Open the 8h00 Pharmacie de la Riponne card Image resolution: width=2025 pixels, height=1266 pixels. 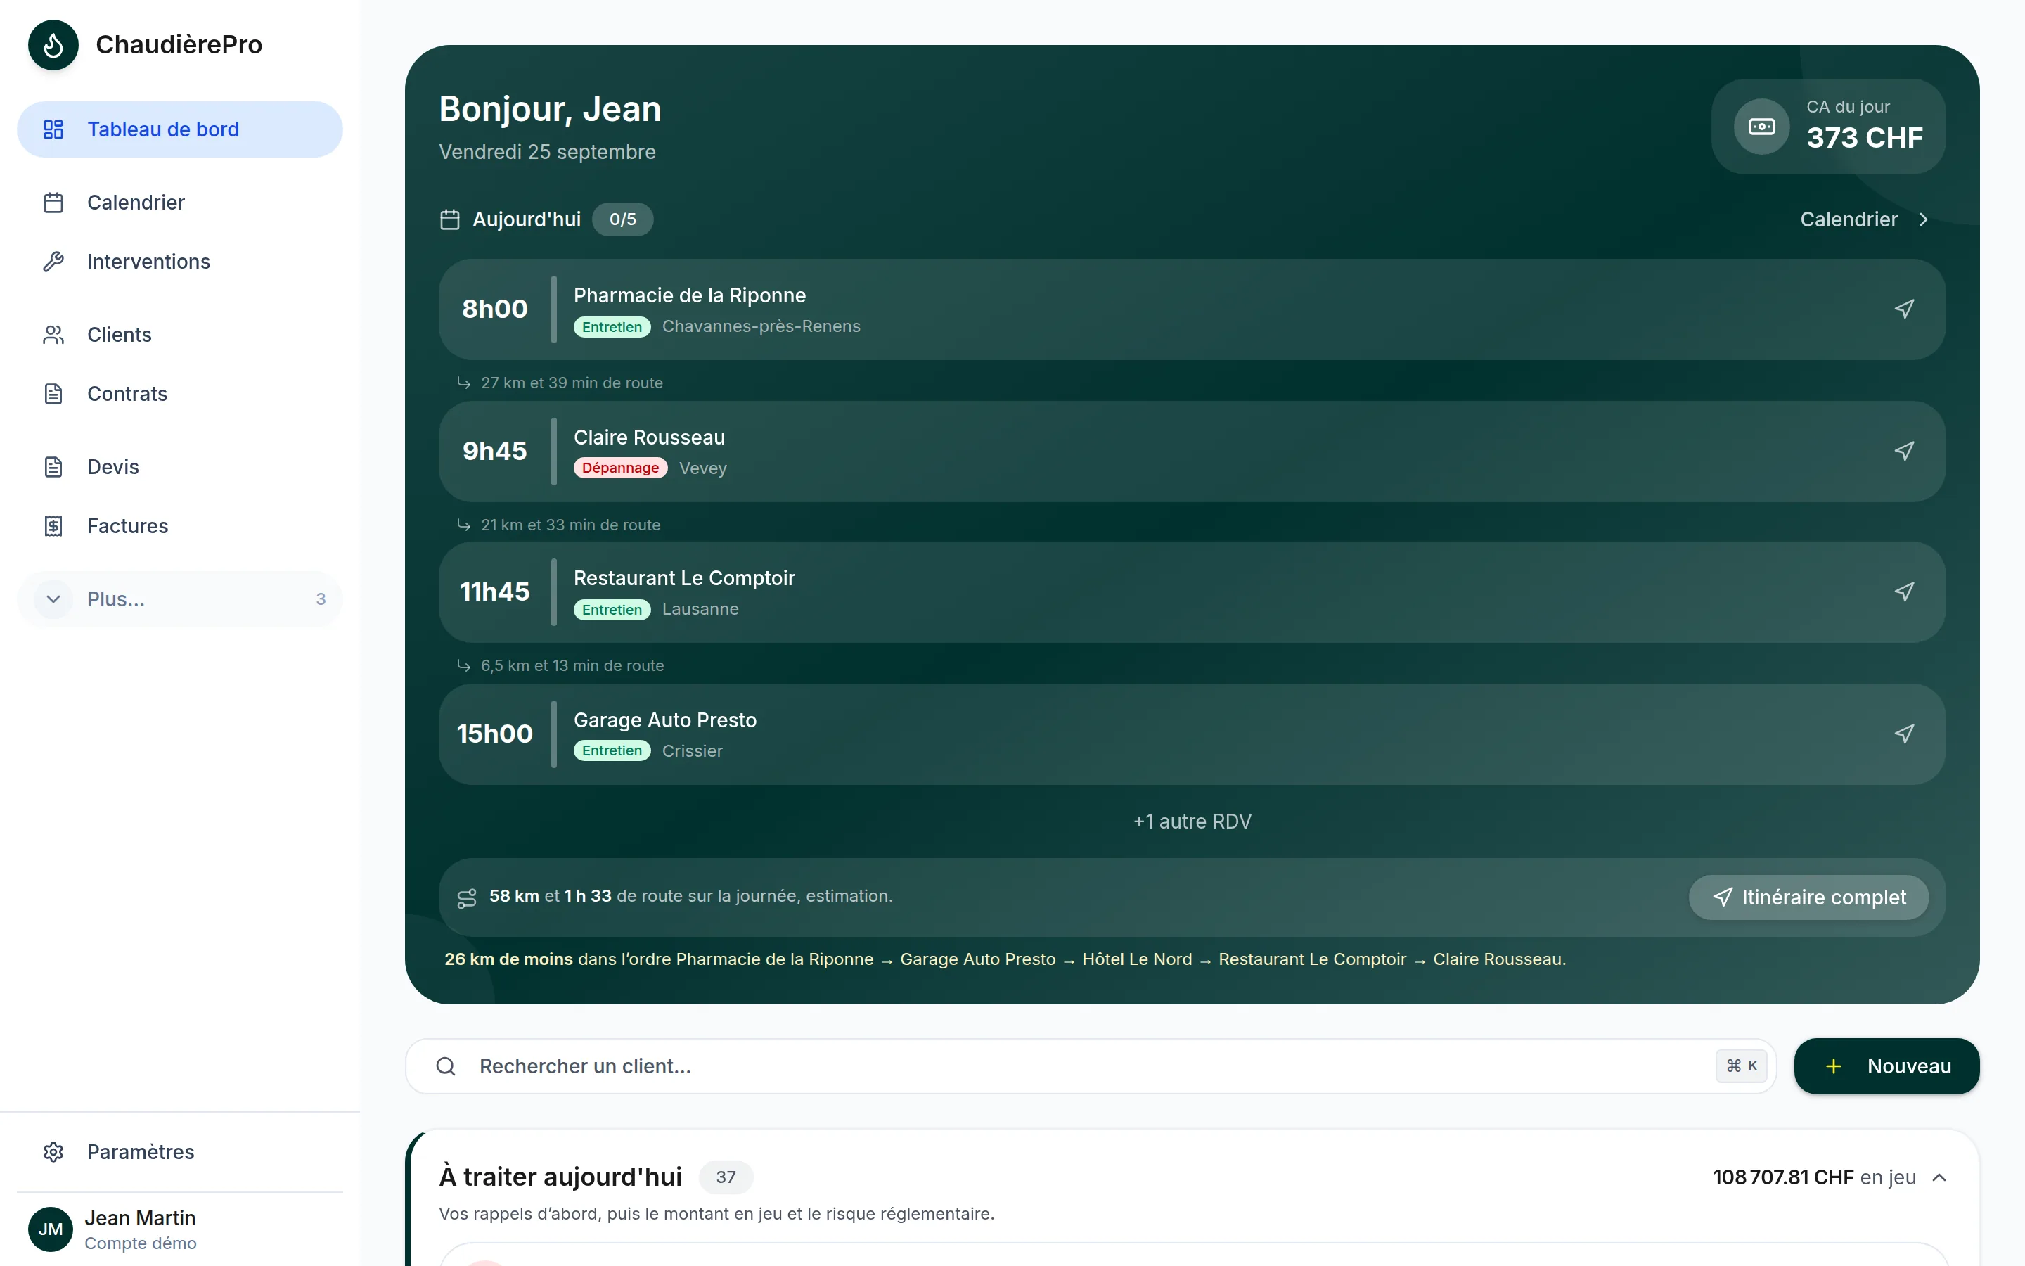point(1192,309)
